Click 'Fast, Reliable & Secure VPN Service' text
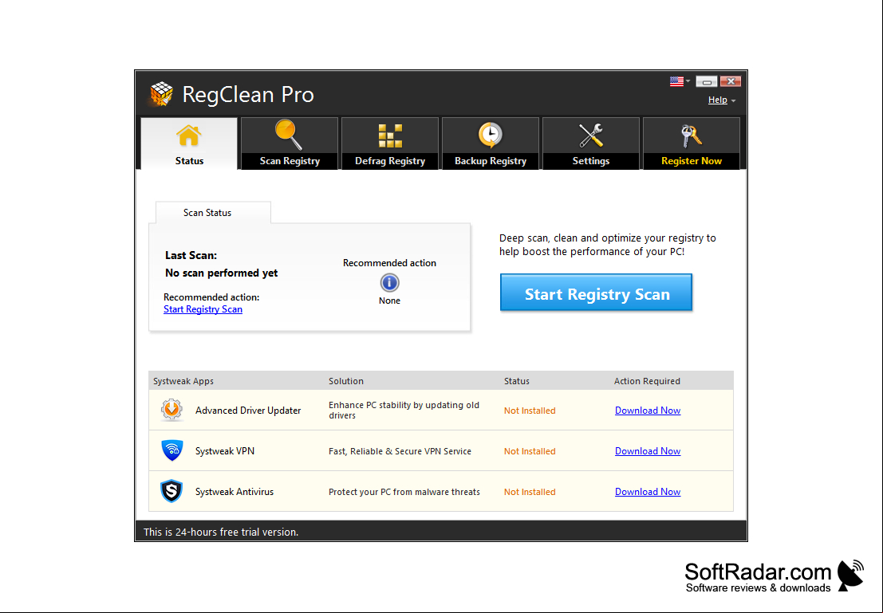The width and height of the screenshot is (883, 613). (x=400, y=451)
